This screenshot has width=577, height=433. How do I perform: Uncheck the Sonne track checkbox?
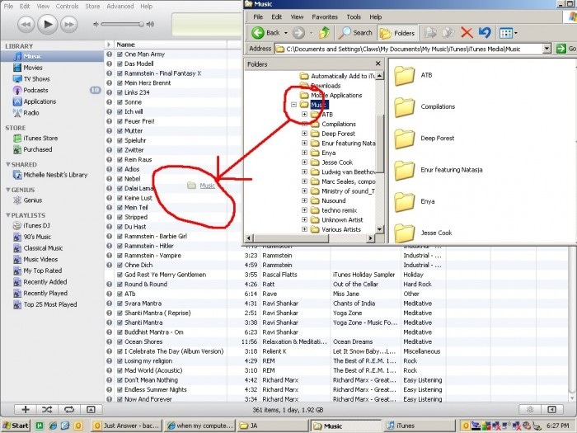(x=120, y=102)
